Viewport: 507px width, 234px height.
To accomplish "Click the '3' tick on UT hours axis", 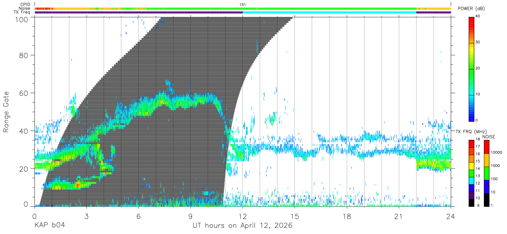I will point(86,216).
